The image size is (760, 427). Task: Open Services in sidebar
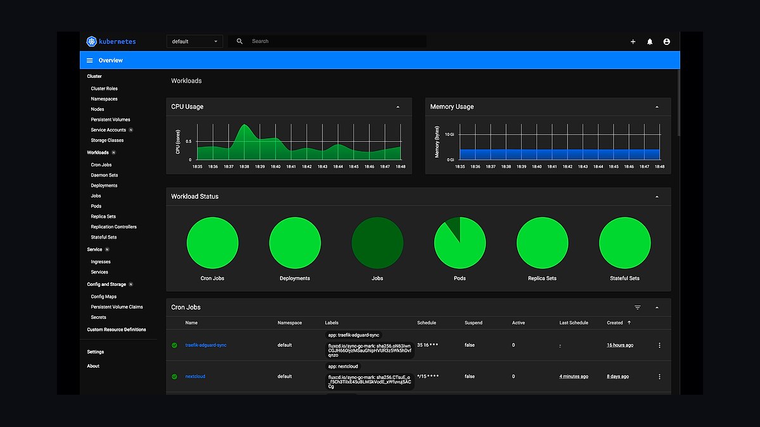99,272
